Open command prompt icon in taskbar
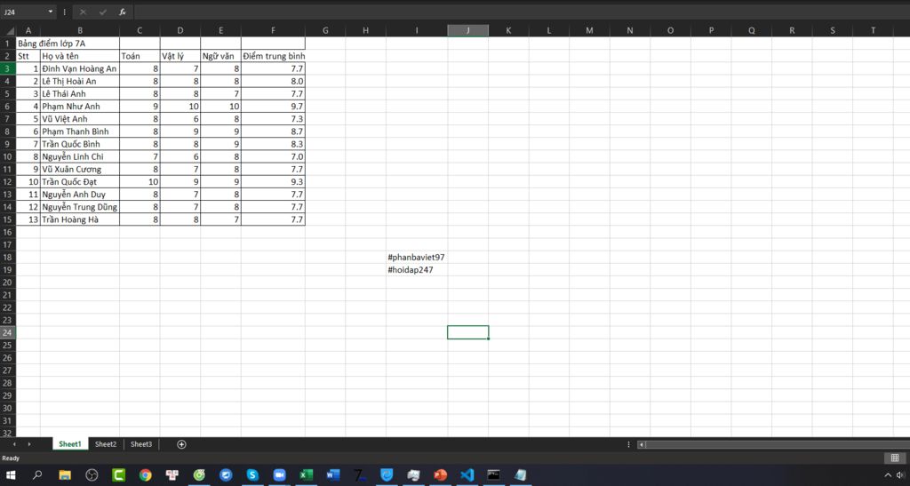The image size is (910, 486). pos(493,475)
